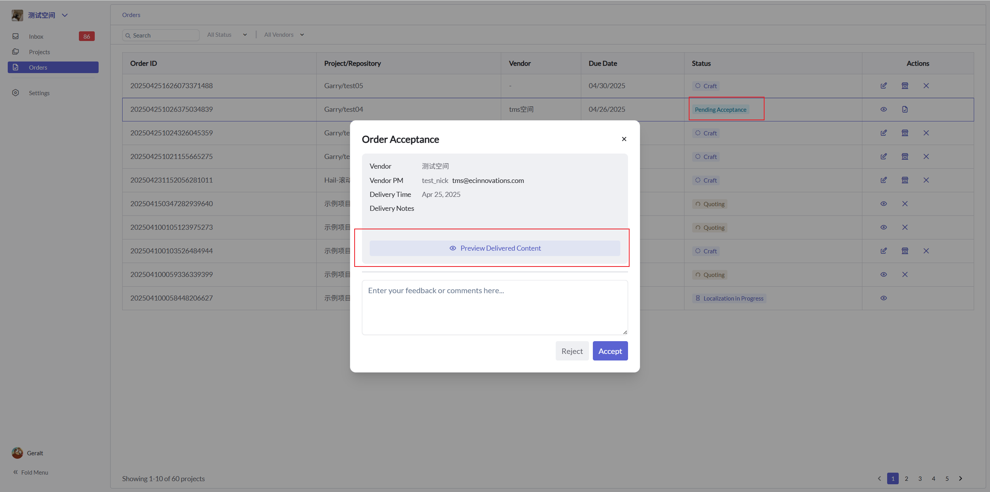Click Accept button in Order Acceptance dialog
Viewport: 990px width, 492px height.
tap(610, 351)
